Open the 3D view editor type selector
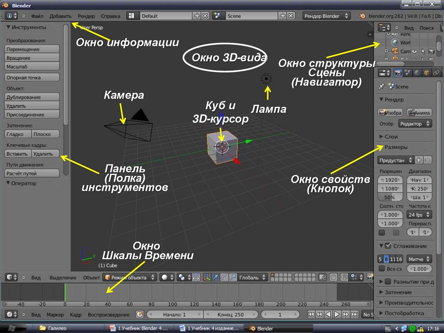Image resolution: width=444 pixels, height=333 pixels. coord(12,277)
